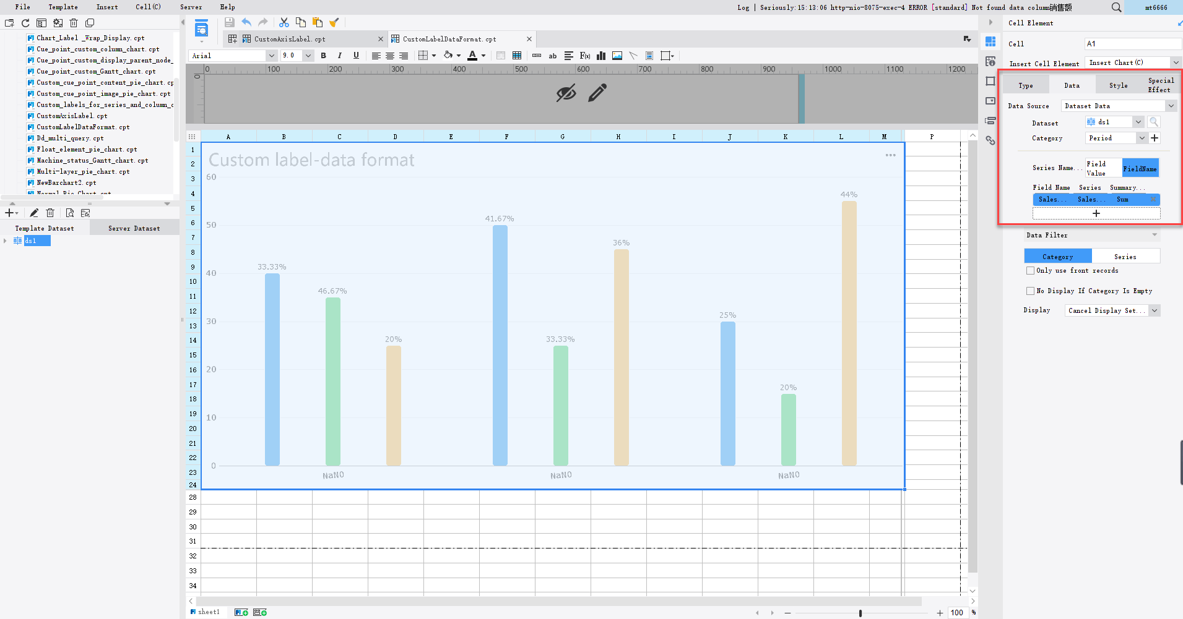Toggle bold formatting in the toolbar

point(323,56)
